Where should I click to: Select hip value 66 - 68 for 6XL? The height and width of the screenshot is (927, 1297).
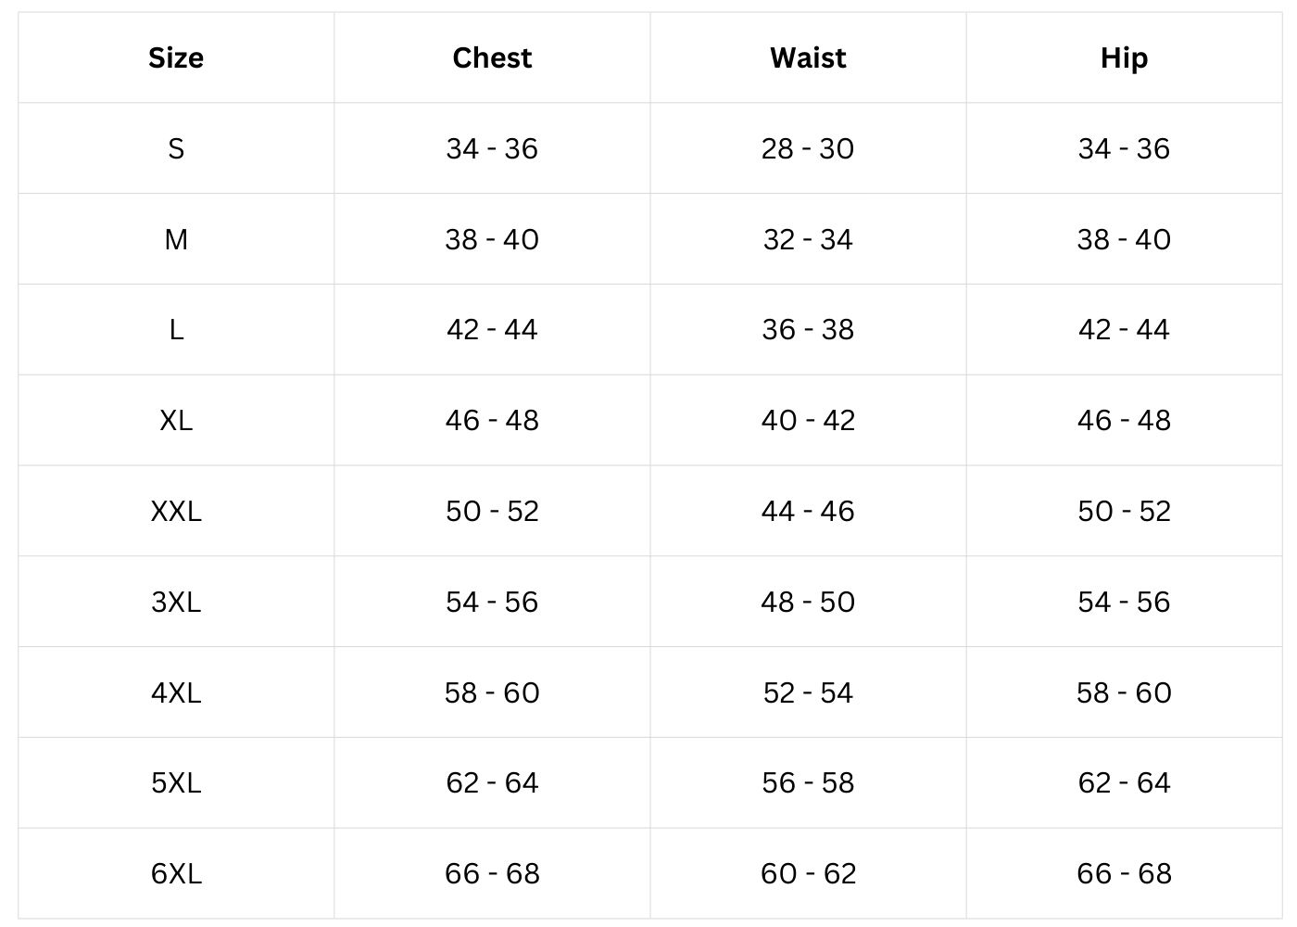(x=1124, y=873)
